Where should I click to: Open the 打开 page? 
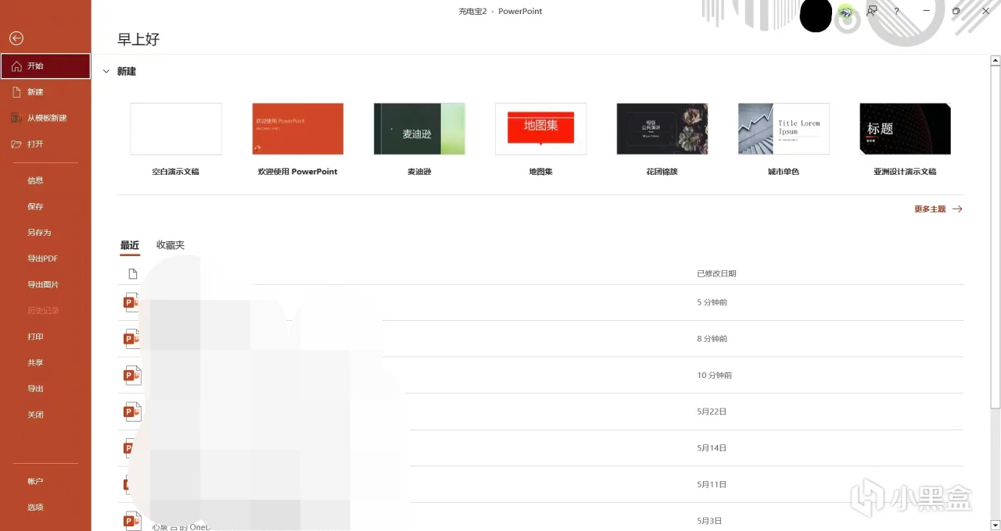[45, 144]
